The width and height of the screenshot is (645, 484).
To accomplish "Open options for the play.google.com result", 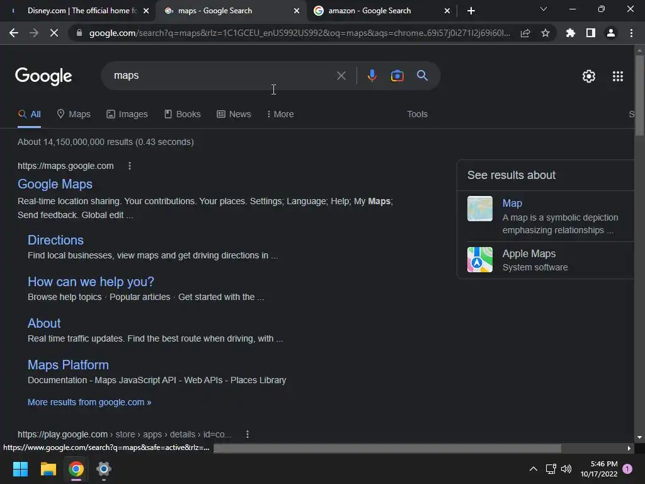I will [x=247, y=434].
